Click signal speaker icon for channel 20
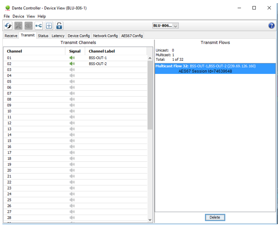This screenshot has height=227, width=279. pos(72,170)
